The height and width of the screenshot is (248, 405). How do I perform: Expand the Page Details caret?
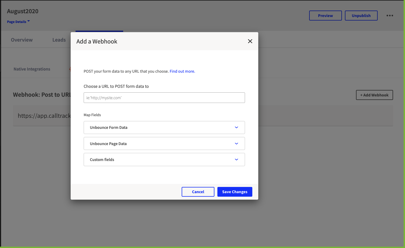28,21
